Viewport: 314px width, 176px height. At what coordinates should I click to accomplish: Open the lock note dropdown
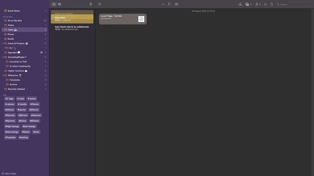coord(258,4)
